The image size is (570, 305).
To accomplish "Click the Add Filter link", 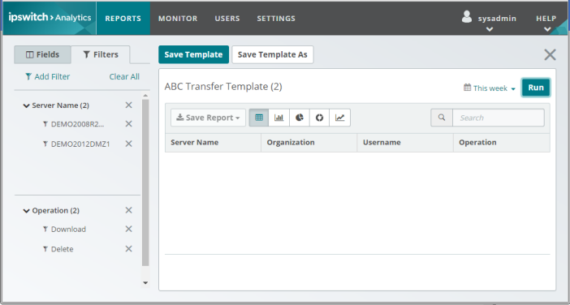I will 47,76.
